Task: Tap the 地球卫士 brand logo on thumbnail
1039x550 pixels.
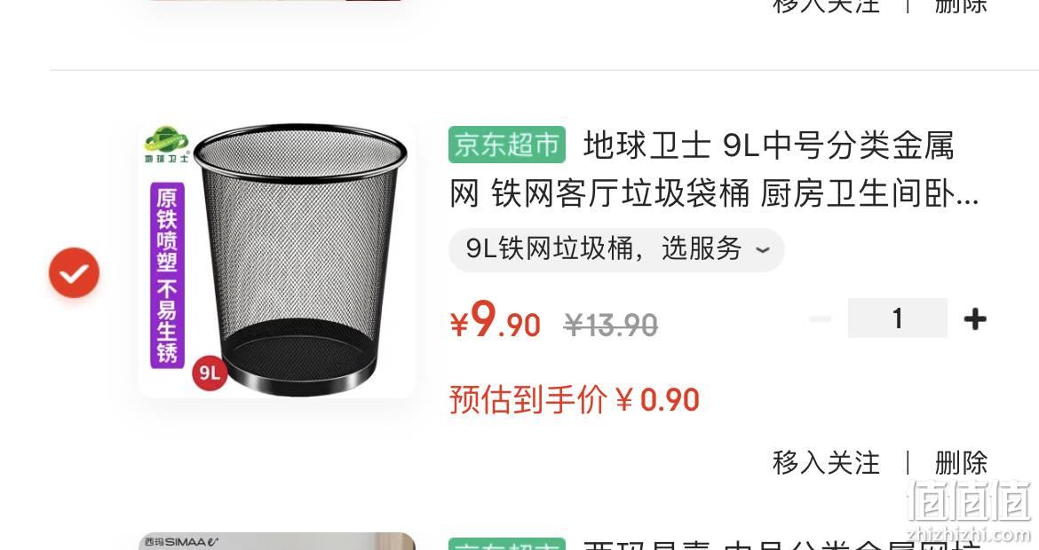Action: click(x=167, y=145)
